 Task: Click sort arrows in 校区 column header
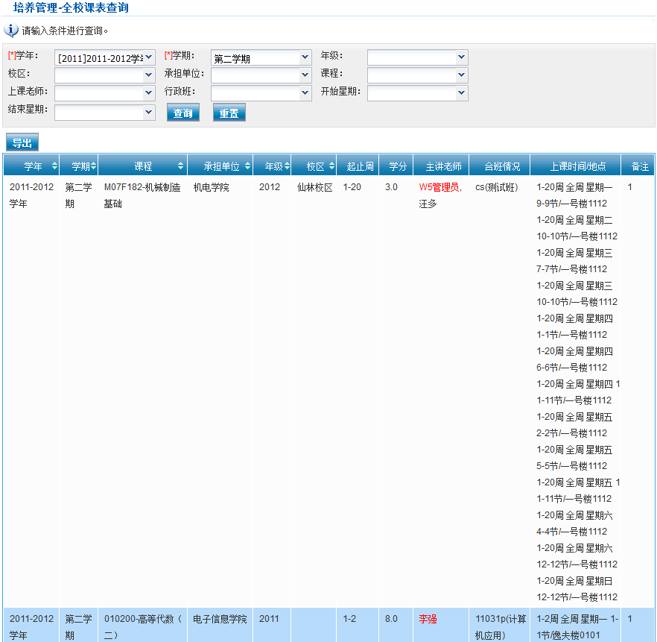331,166
